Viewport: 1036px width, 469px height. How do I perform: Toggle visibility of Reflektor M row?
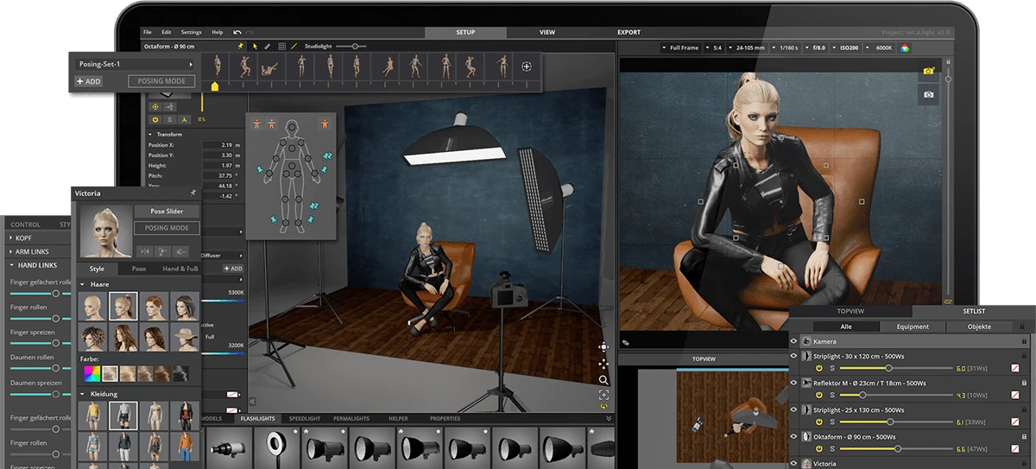click(794, 383)
